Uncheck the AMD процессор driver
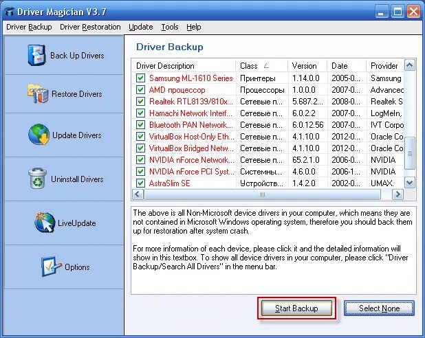Viewport: 425px width, 338px height. 140,89
